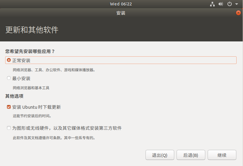
Task: Select the 正常安装 radio button
Action: pos(9,60)
